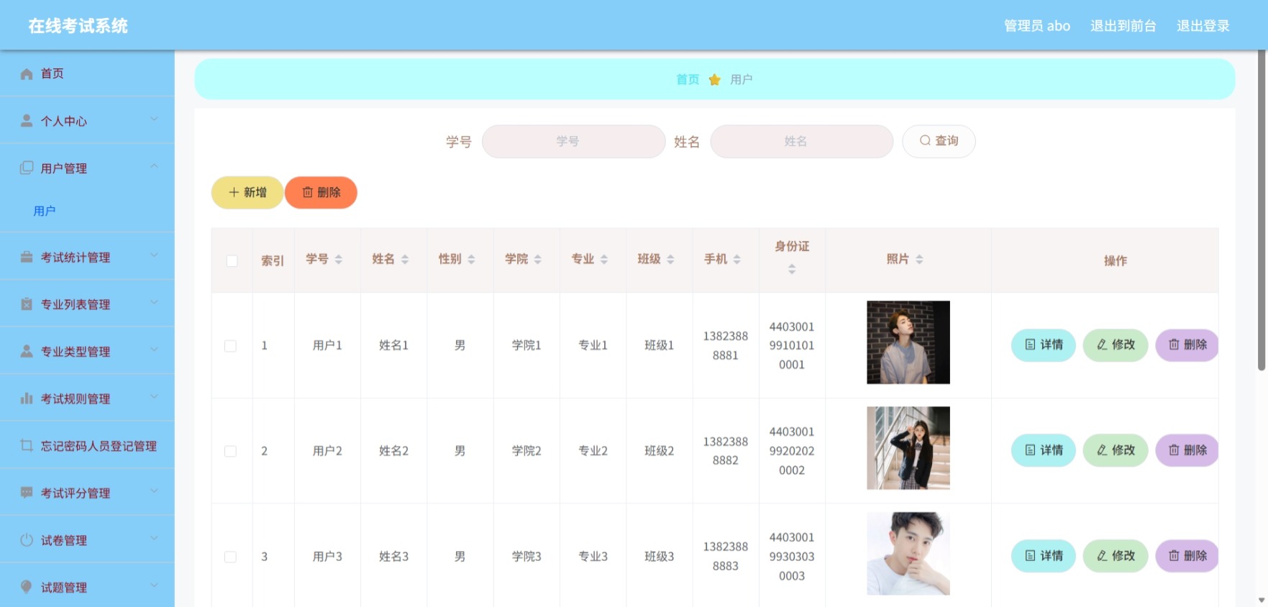
Task: Sort by 手机 column arrows
Action: 736,260
